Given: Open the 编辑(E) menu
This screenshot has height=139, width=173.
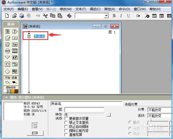Looking at the screenshot, I should (x=23, y=9).
